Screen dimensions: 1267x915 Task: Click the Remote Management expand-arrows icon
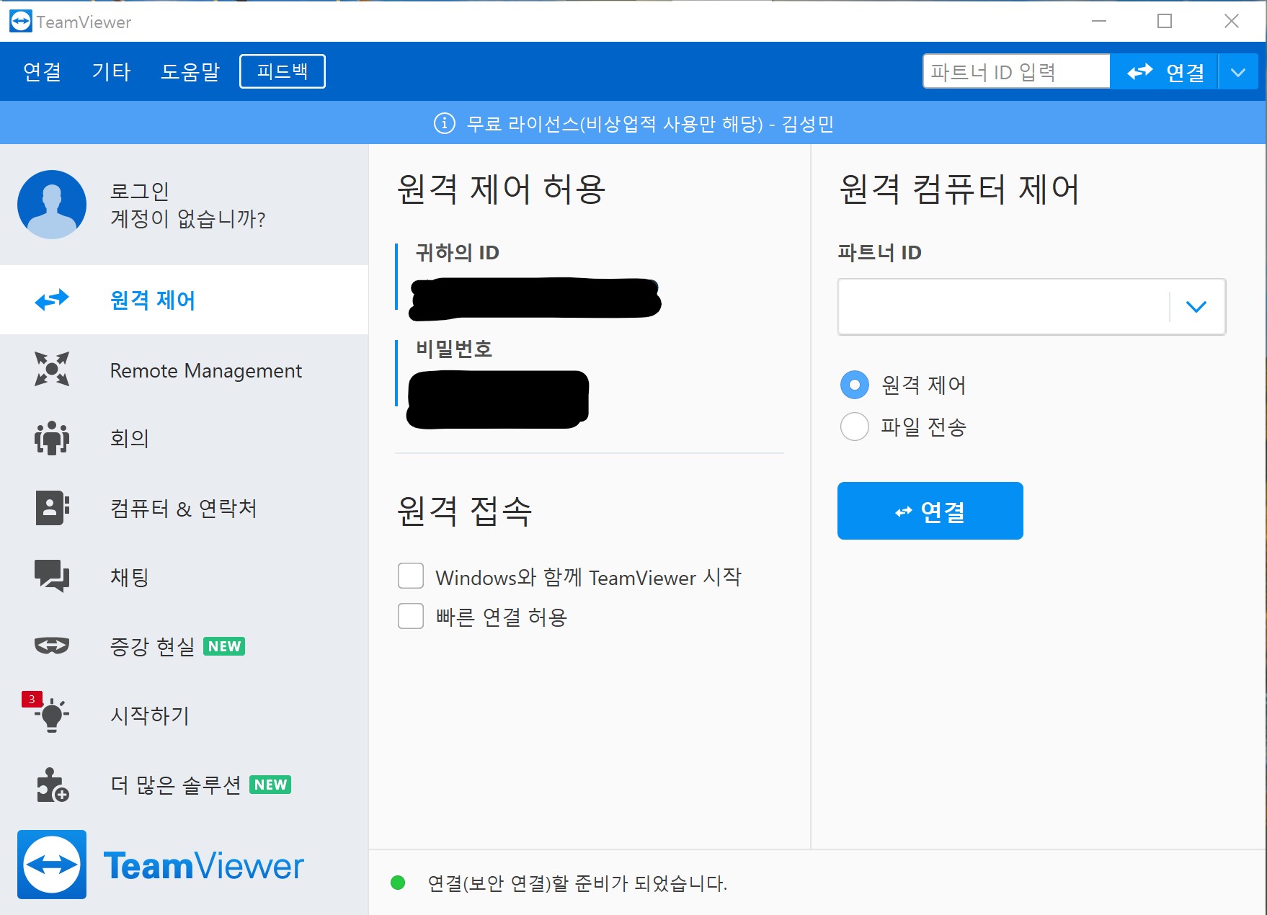[52, 369]
